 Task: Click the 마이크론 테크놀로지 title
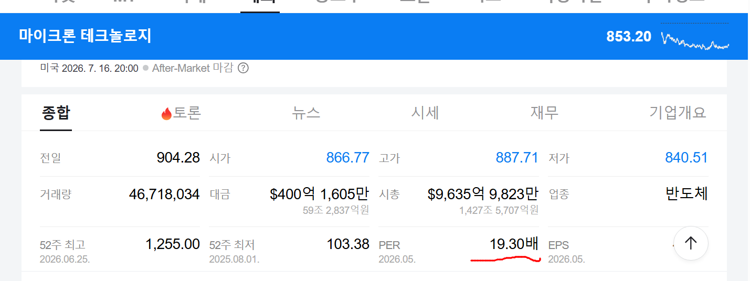pos(85,36)
